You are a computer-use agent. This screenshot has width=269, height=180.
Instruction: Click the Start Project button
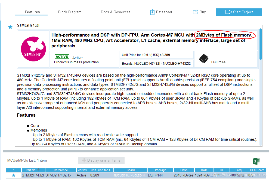(239, 12)
